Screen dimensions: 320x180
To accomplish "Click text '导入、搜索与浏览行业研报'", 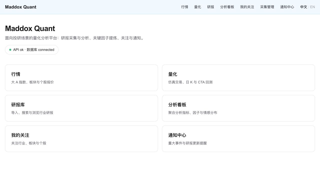I will (32, 112).
